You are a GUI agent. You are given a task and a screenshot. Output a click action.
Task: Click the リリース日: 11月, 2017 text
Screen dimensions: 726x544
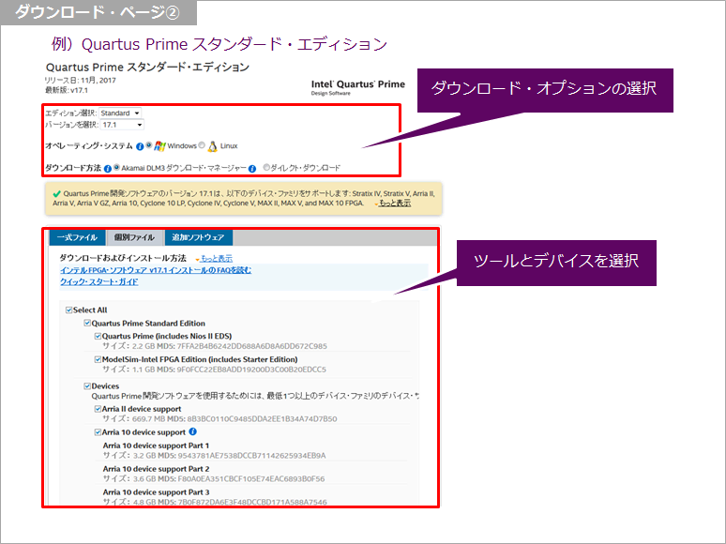[x=80, y=80]
